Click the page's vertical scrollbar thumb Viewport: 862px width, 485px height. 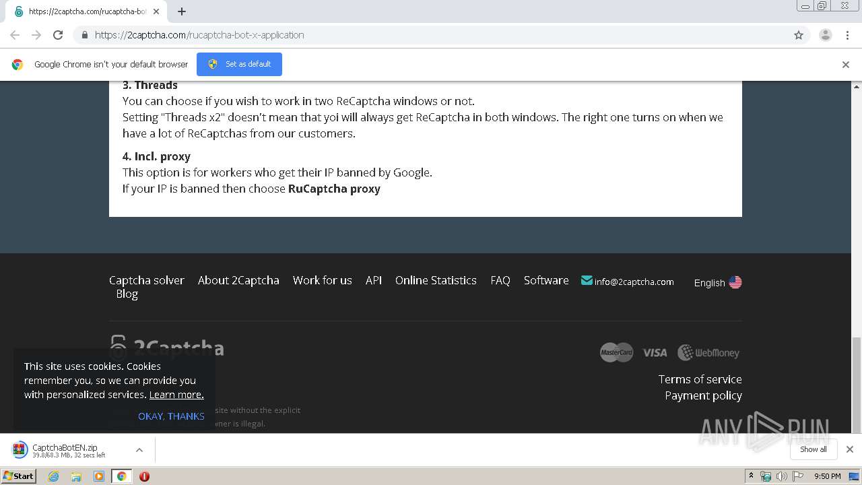(x=857, y=384)
